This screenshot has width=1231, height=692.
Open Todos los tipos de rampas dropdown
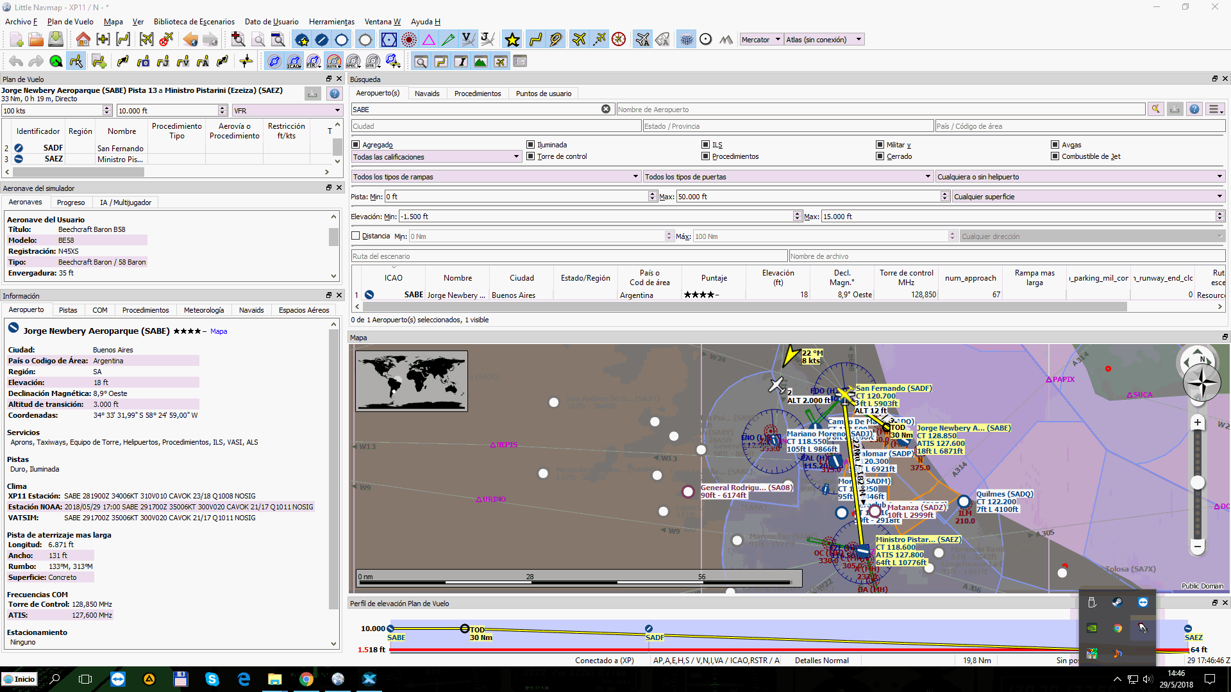[x=496, y=177]
